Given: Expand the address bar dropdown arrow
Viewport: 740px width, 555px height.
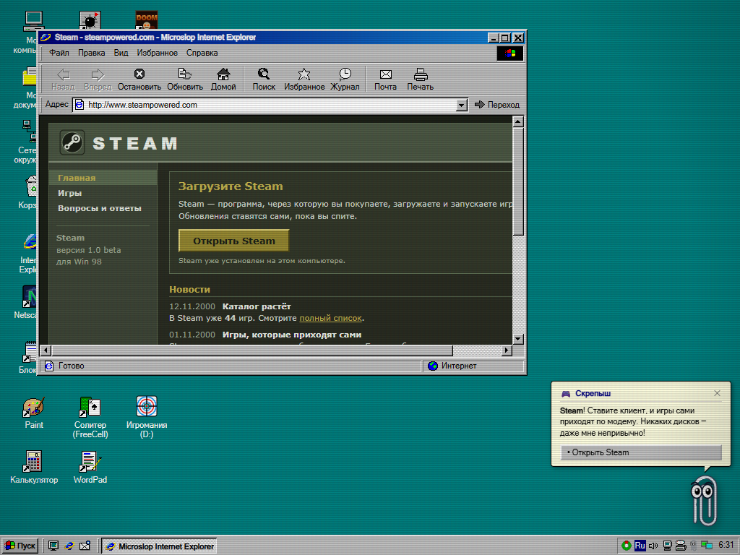Looking at the screenshot, I should [x=462, y=106].
